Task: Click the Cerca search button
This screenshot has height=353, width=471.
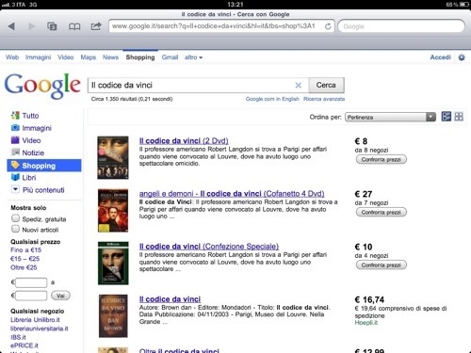Action: (x=326, y=85)
